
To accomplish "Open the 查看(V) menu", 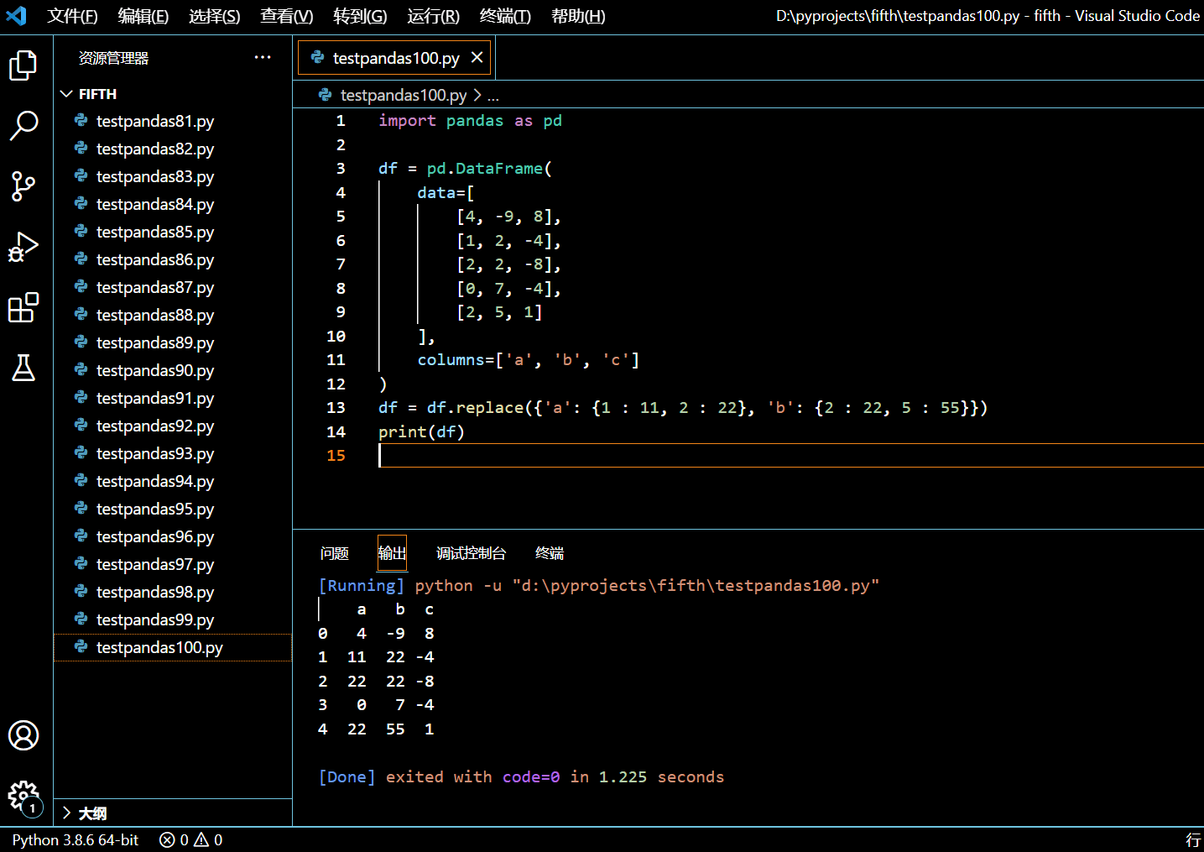I will pos(287,16).
